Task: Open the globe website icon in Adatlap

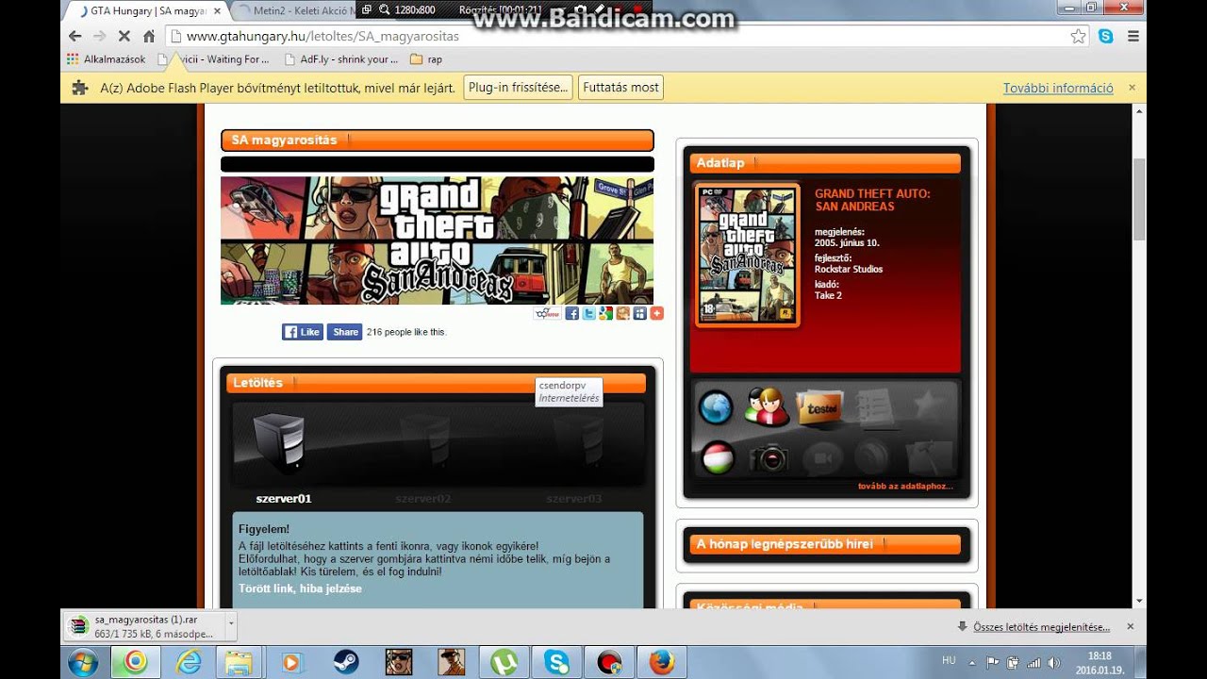Action: [x=716, y=407]
